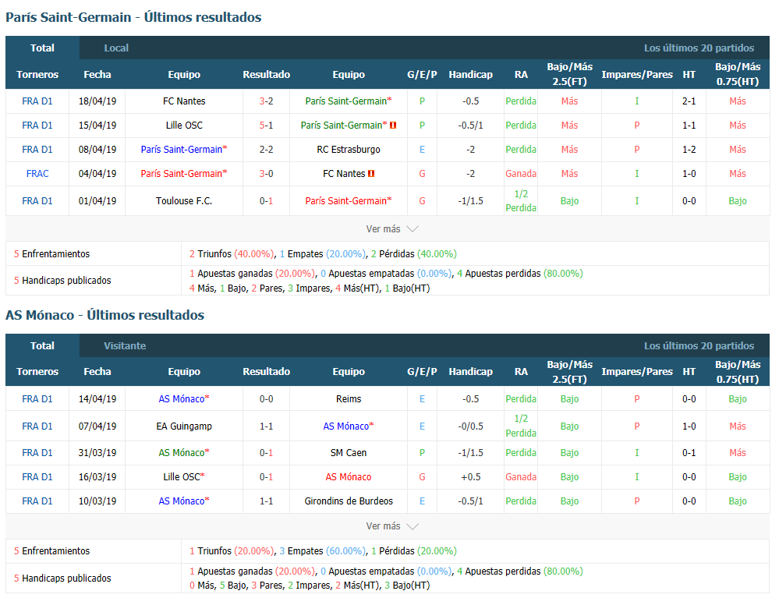Open FRA D1 link for 14/04/19 match
Viewport: 779px width, 598px height.
coord(37,399)
